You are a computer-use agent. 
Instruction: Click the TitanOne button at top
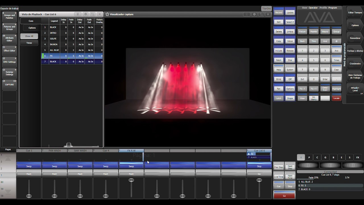tap(266, 9)
